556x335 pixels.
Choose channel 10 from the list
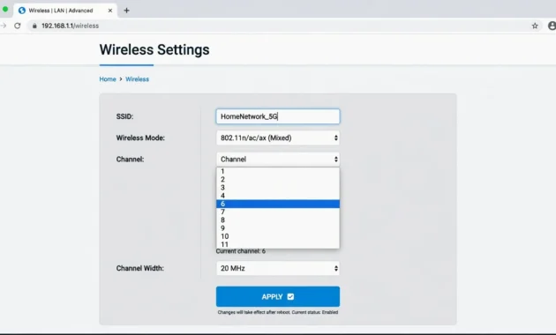[x=278, y=236]
